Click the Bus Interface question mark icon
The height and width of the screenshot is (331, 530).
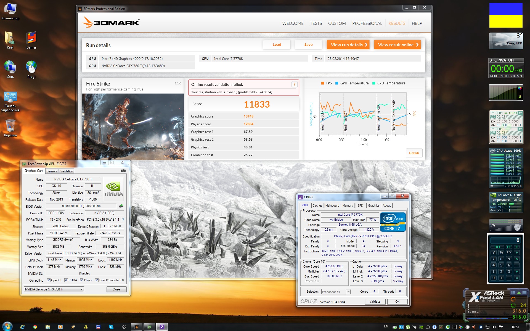pyautogui.click(x=123, y=220)
